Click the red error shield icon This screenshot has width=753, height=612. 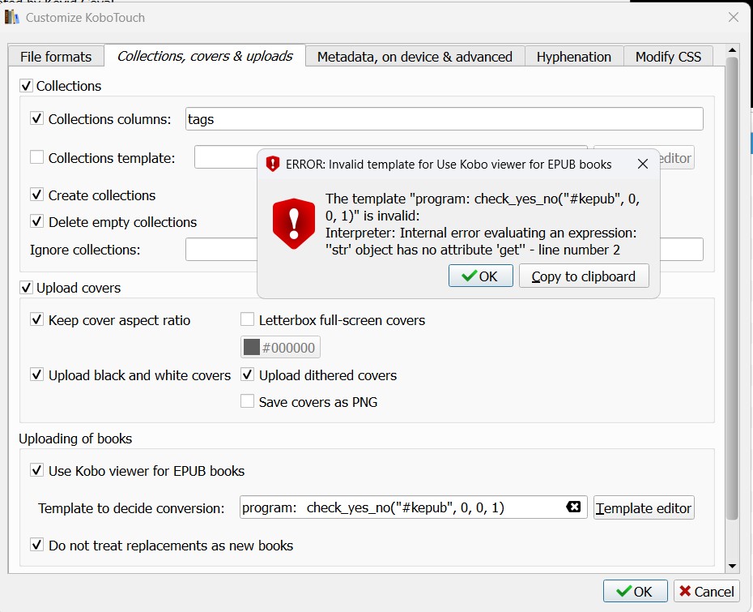[x=293, y=224]
